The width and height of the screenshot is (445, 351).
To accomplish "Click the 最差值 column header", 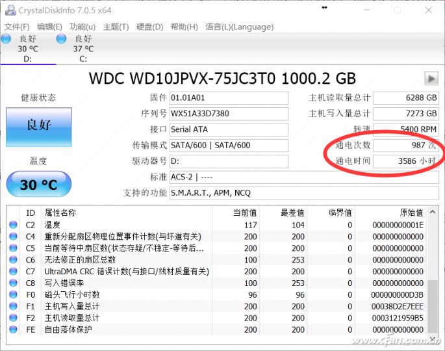I will [283, 213].
